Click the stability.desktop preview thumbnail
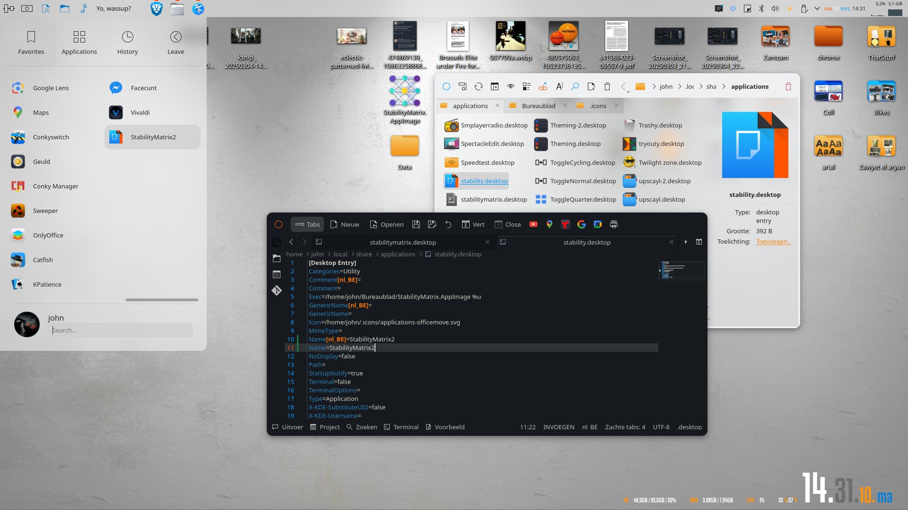Screen dimensions: 908x510 coord(755,145)
